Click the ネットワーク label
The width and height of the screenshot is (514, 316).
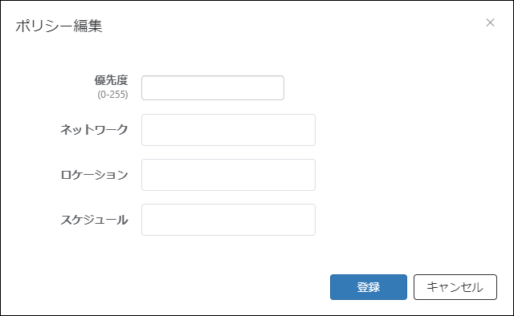95,130
